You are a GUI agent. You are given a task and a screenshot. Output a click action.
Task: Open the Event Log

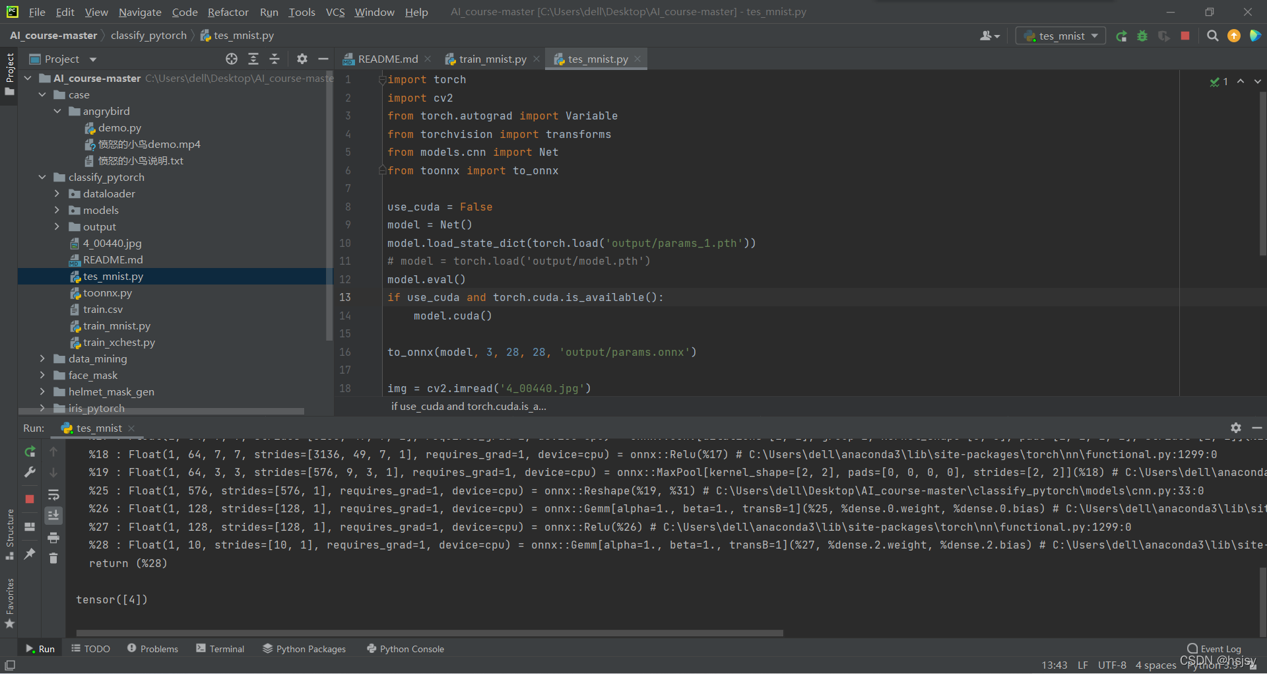1214,649
